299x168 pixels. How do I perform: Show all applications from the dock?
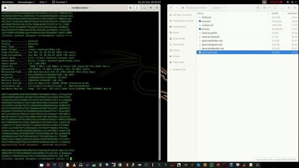pyautogui.click(x=257, y=165)
